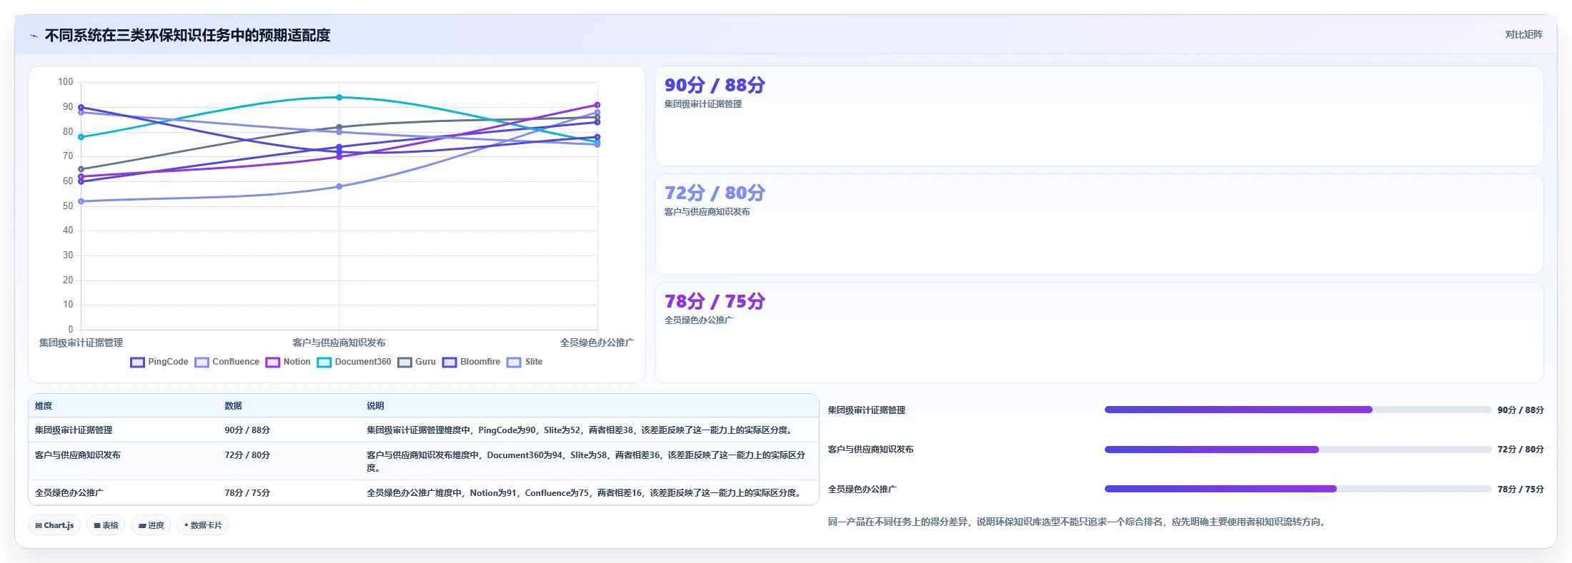Click the 说明 column header
1572x563 pixels.
(x=375, y=406)
